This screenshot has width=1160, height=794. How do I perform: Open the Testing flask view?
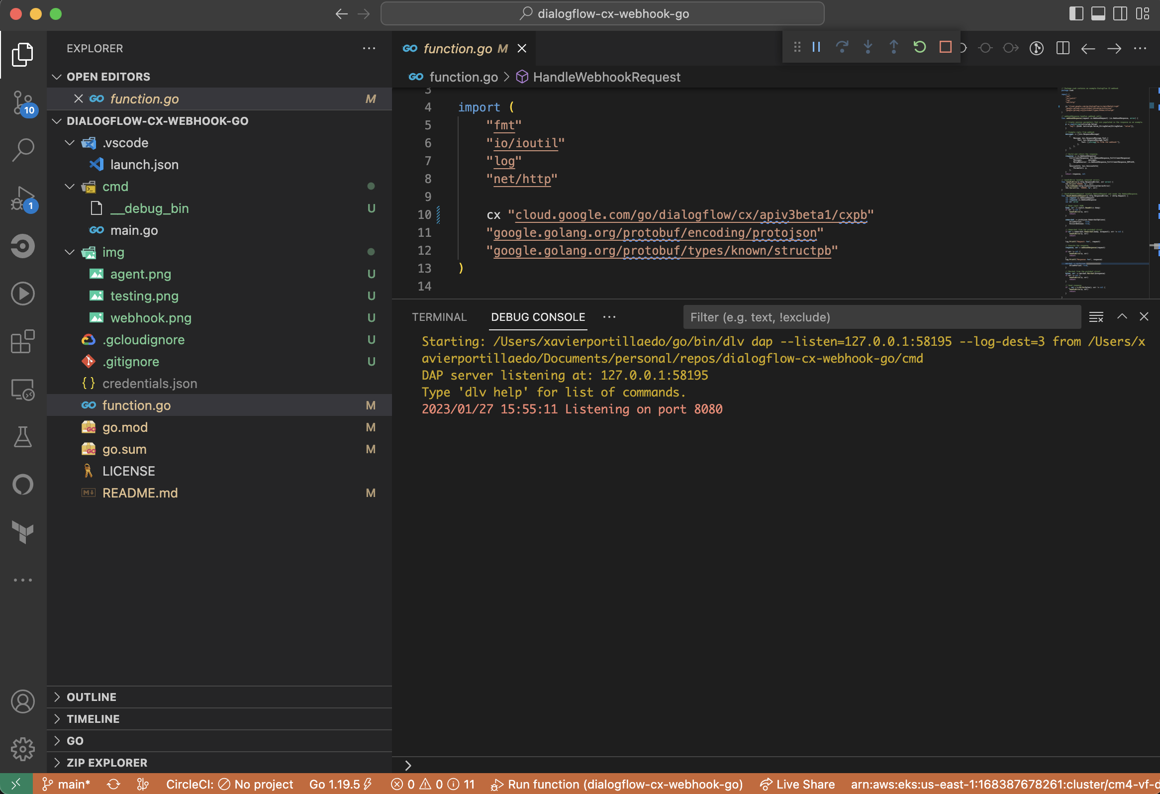pos(22,437)
